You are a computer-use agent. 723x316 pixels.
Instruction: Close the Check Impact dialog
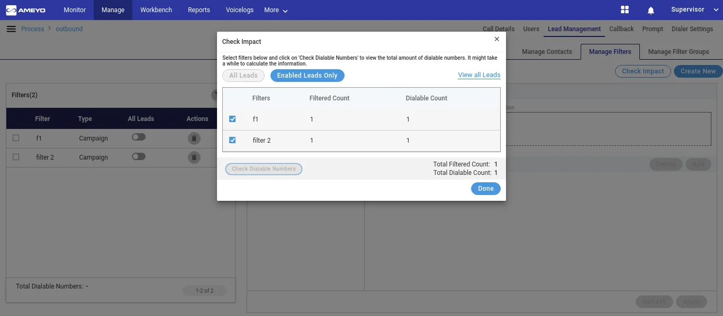496,39
